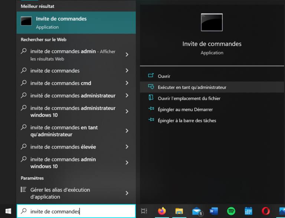Select suggestion 'invite de commandes en tant qu'administrateur'

pyautogui.click(x=76, y=131)
